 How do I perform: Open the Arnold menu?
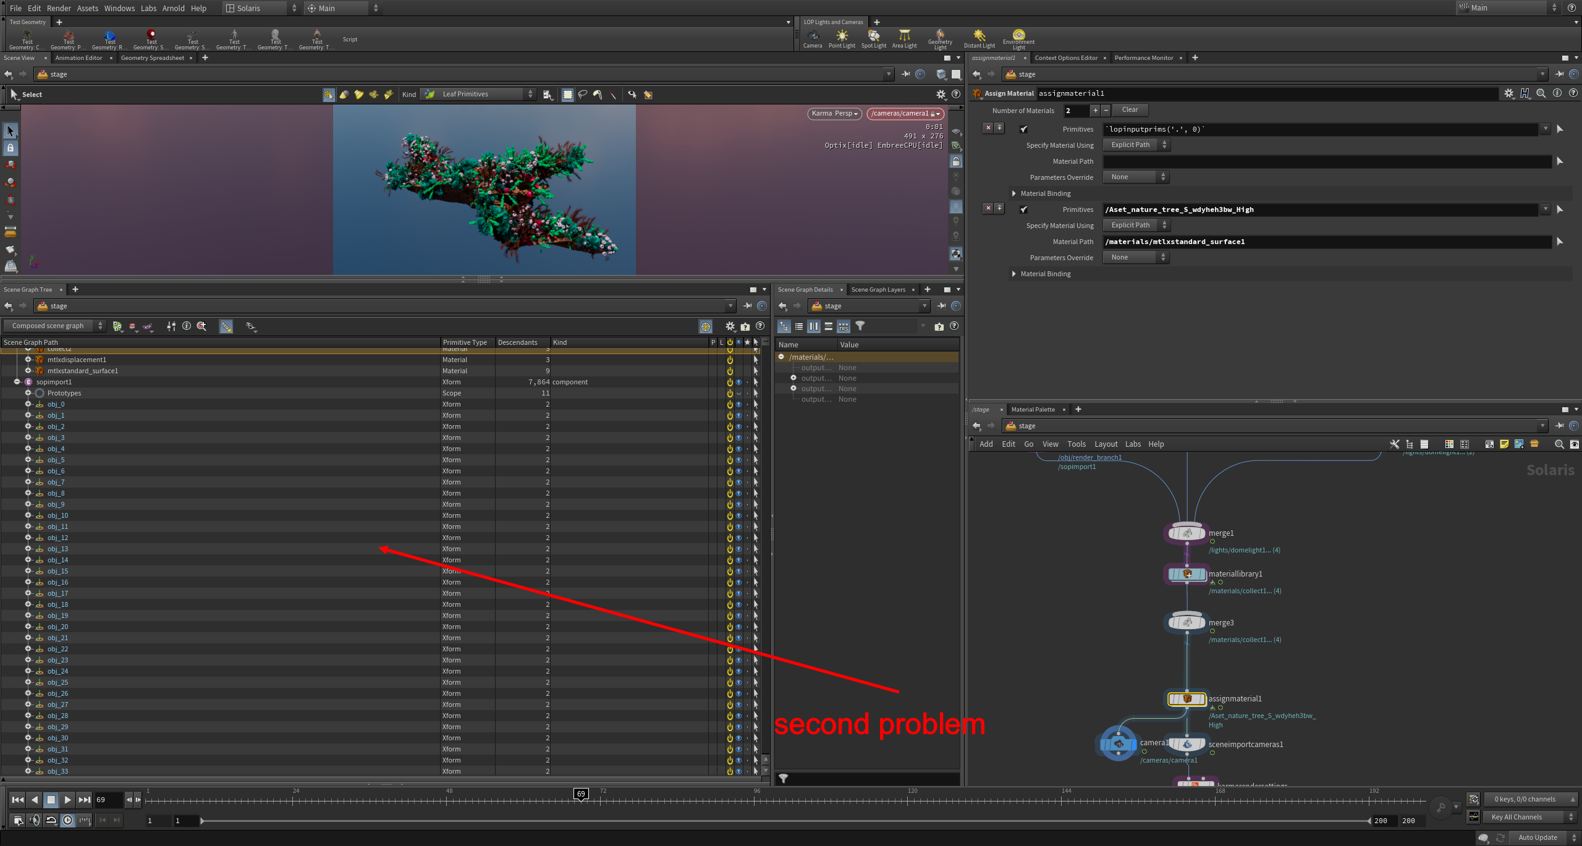tap(173, 8)
